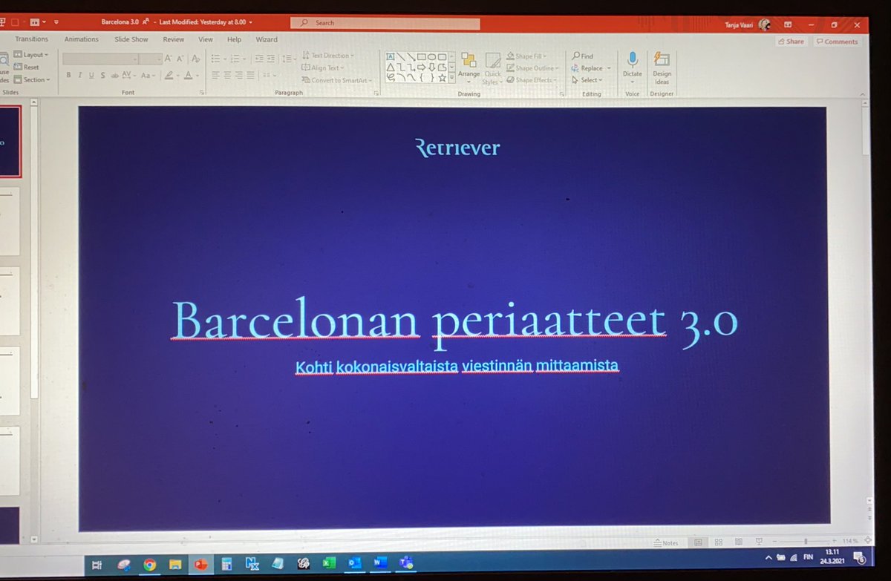This screenshot has width=891, height=581.
Task: Open the Section dropdown
Action: coord(32,79)
